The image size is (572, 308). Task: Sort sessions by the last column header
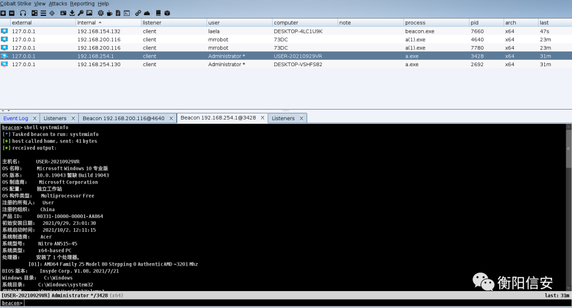coord(555,23)
